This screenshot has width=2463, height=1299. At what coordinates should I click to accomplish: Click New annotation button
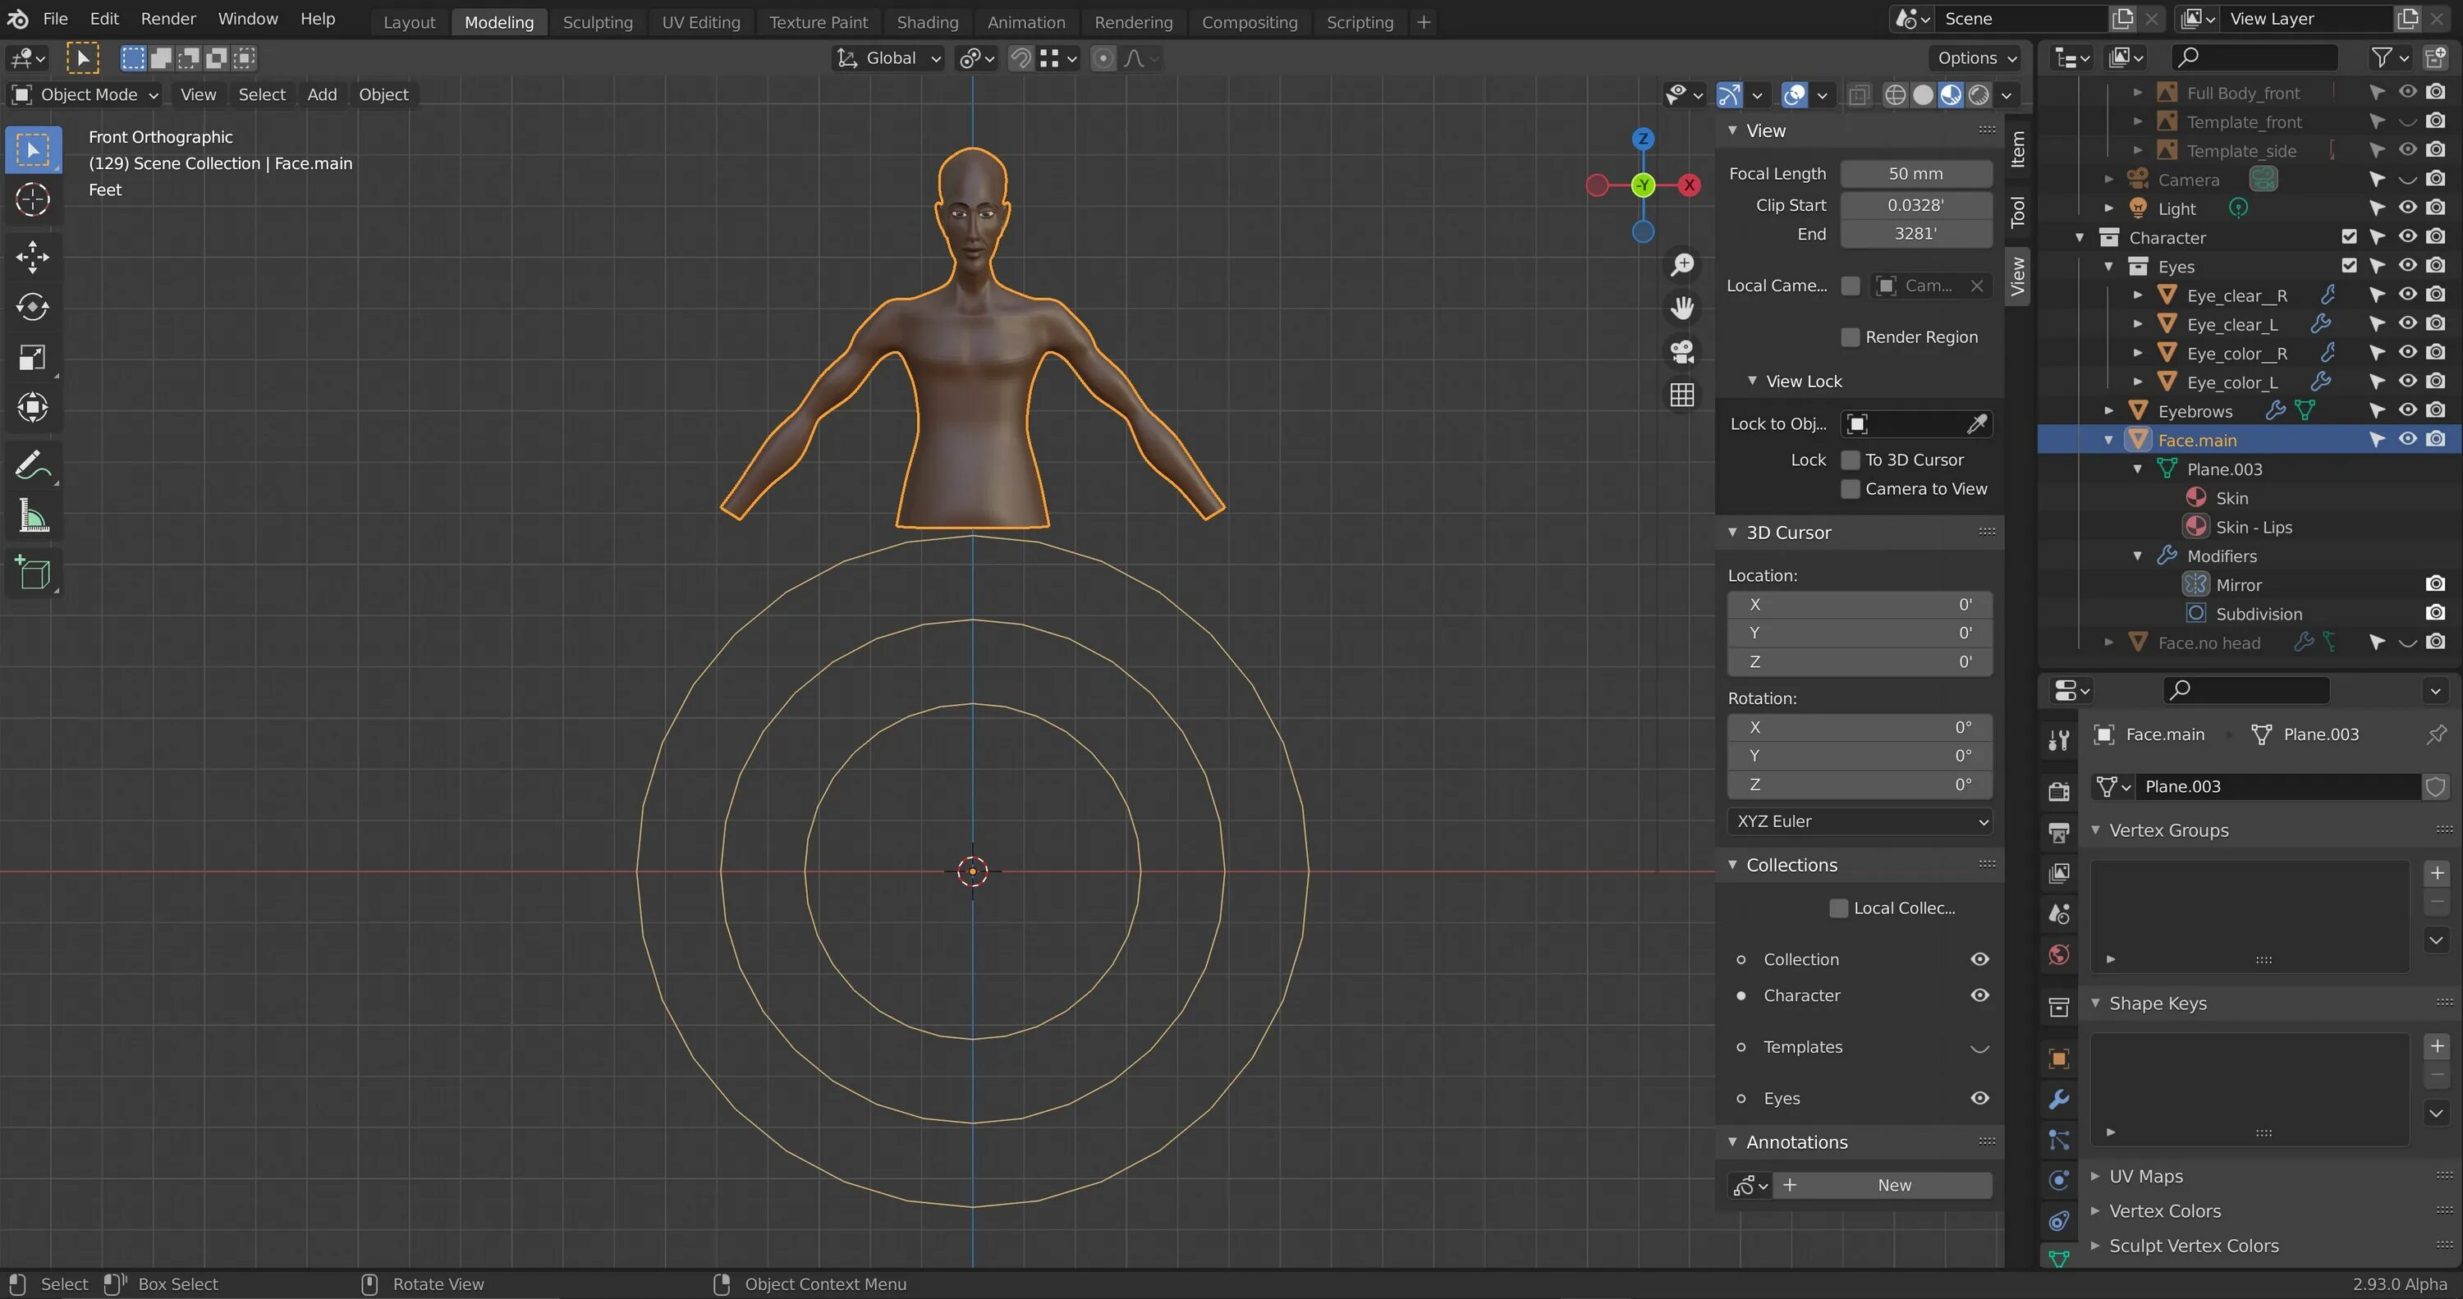pos(1893,1185)
